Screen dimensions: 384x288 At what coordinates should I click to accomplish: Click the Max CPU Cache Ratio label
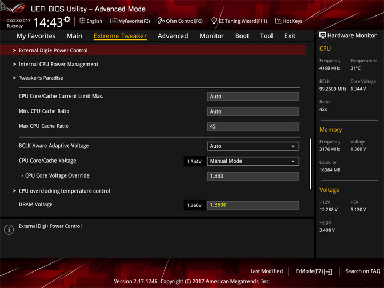pyautogui.click(x=44, y=126)
